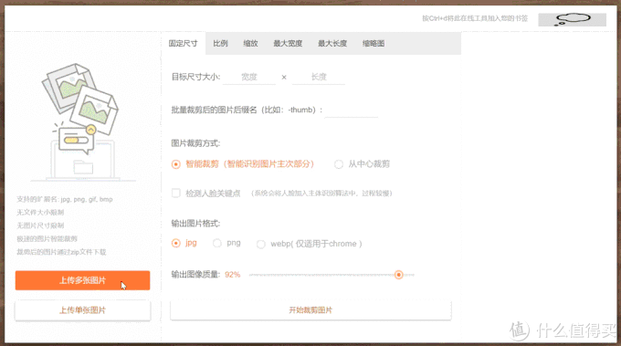Image resolution: width=621 pixels, height=346 pixels.
Task: Click the 极速的图片智能裁剪 text
Action: 47,238
